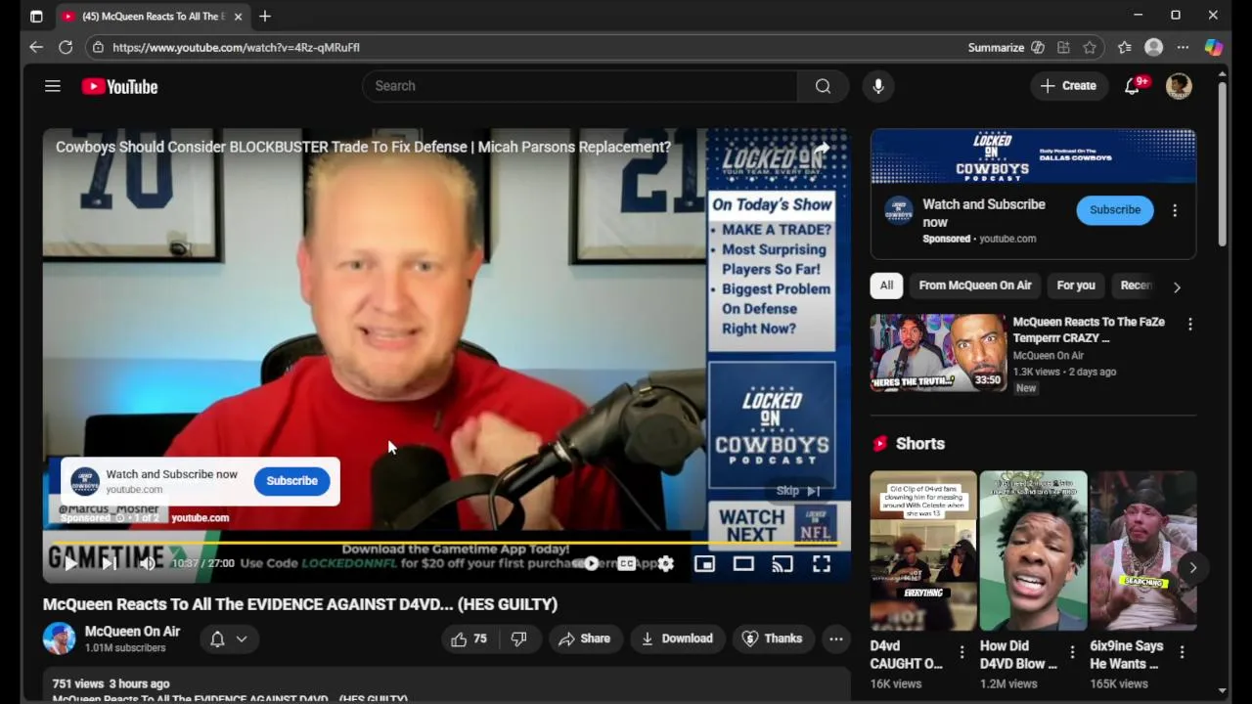Switch to theater mode
Image resolution: width=1252 pixels, height=704 pixels.
tap(743, 563)
